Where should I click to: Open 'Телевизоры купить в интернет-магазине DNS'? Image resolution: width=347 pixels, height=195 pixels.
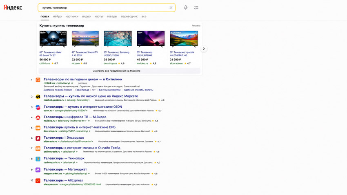(80, 127)
